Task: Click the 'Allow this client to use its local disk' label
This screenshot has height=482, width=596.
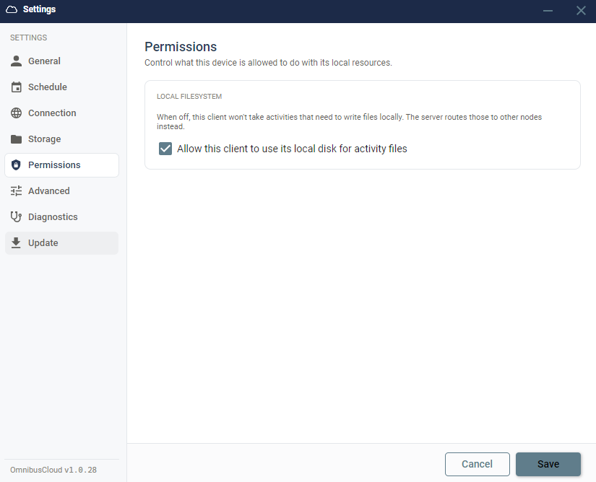Action: coord(292,149)
